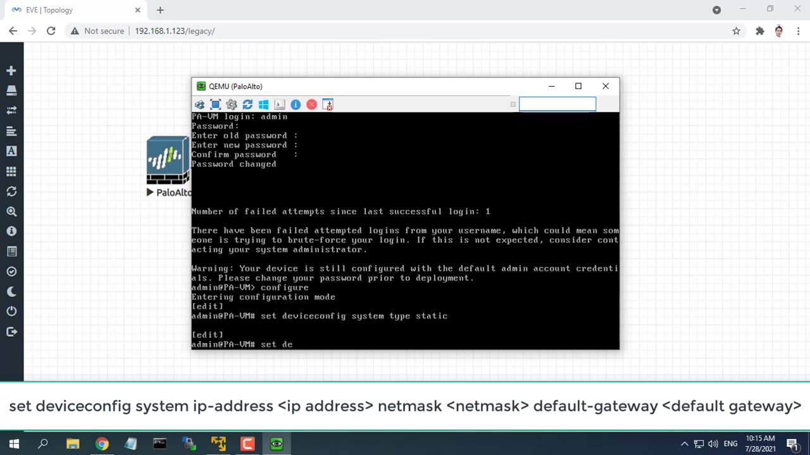
Task: Reload the browser page
Action: tap(51, 31)
